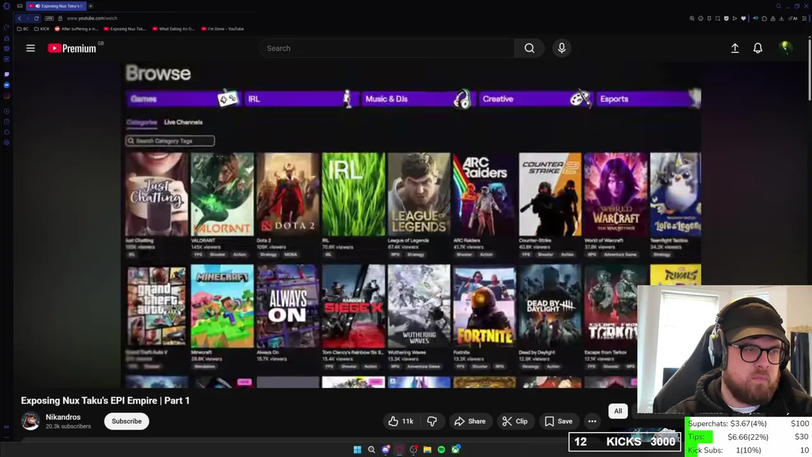Like the video with thumbs up
The width and height of the screenshot is (812, 457).
click(x=400, y=421)
